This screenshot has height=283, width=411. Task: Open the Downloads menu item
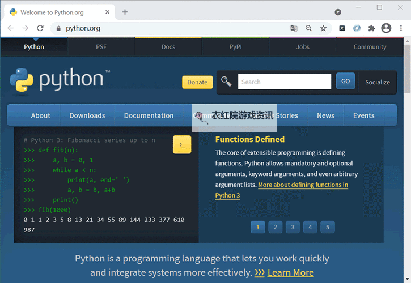[x=87, y=115]
